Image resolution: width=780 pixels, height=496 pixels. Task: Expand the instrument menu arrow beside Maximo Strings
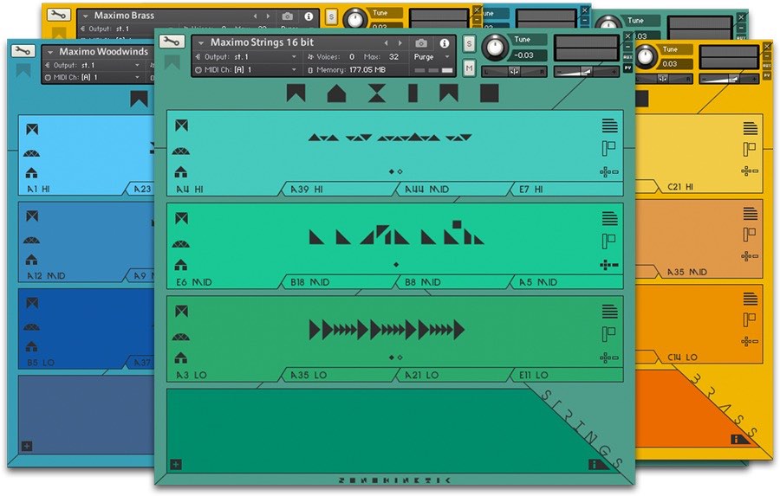201,42
